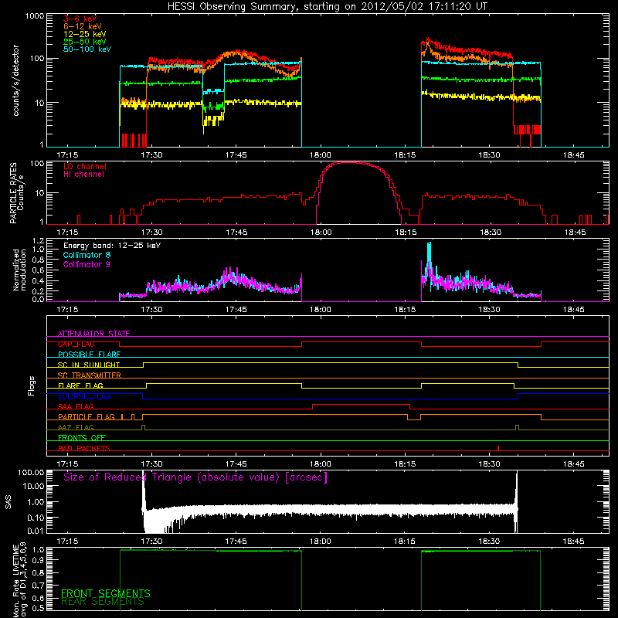Viewport: 618px width, 618px height.
Task: Click the 17:30 tick label under counts plot
Action: coord(151,155)
